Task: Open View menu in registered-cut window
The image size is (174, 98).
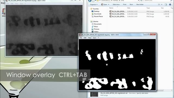Action: pos(17,4)
